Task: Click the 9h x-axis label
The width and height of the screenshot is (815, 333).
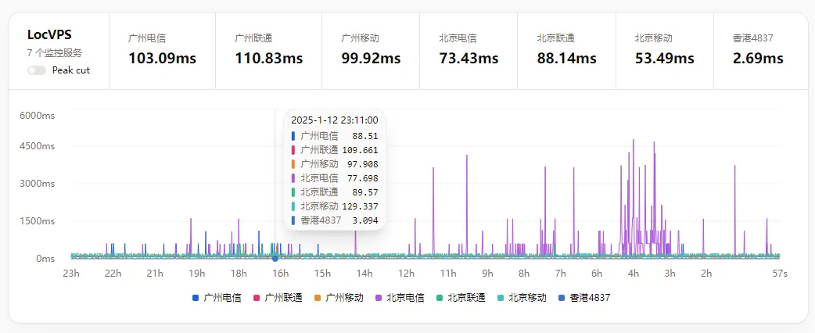Action: point(487,274)
